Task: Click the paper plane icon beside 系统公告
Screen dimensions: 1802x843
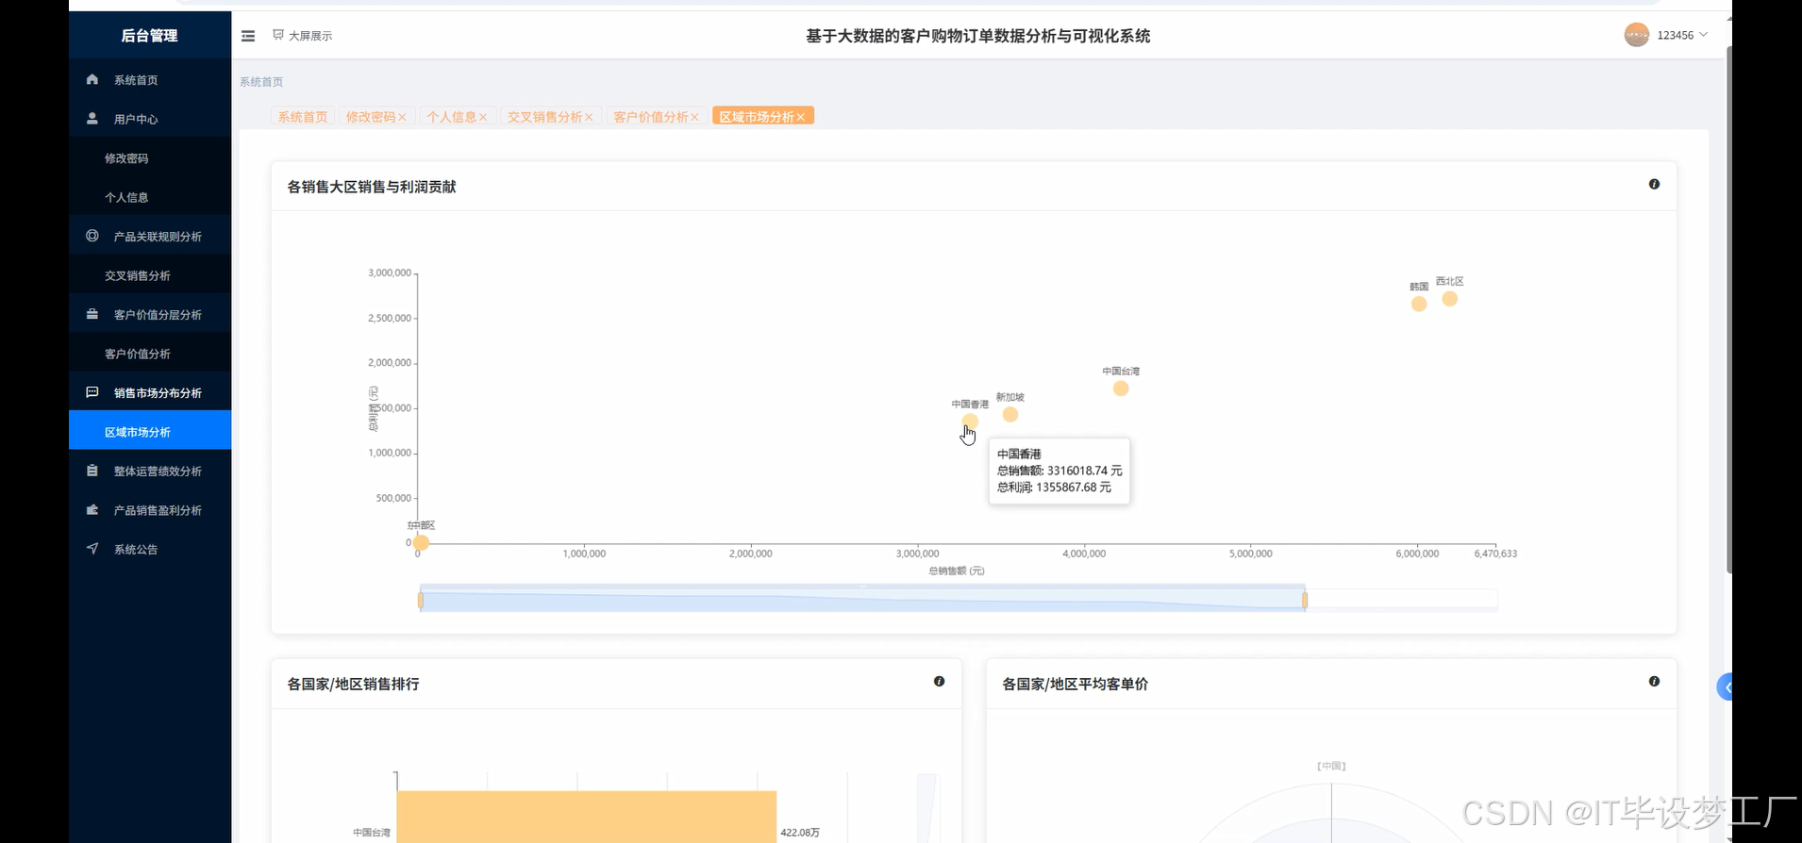Action: (92, 548)
